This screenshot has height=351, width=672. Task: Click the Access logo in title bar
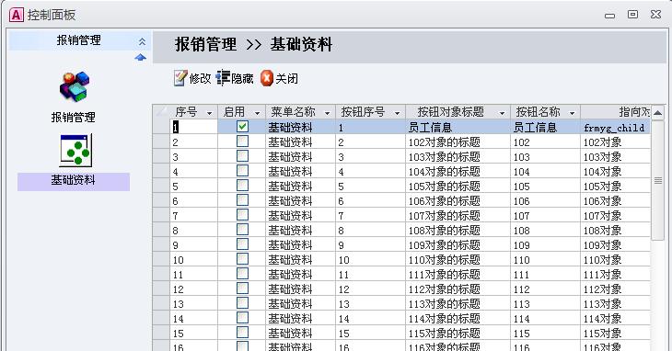pos(16,15)
